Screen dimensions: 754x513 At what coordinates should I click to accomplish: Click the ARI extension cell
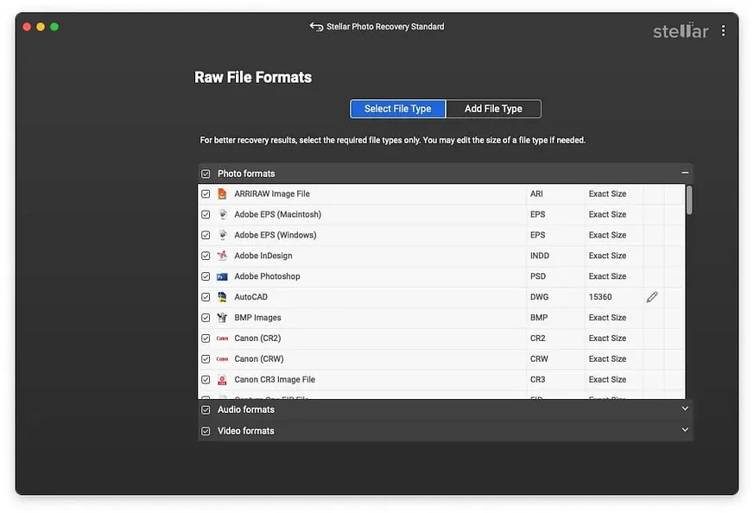click(536, 193)
